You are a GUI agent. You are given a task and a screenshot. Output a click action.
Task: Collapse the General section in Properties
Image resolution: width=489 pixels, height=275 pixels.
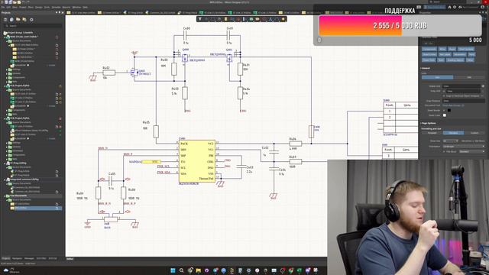[x=421, y=68]
